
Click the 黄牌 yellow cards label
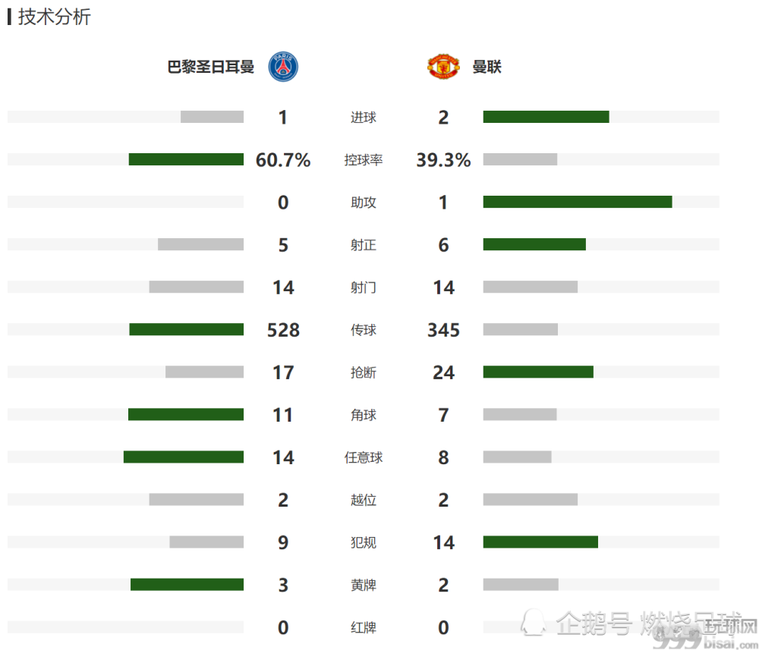pyautogui.click(x=364, y=586)
